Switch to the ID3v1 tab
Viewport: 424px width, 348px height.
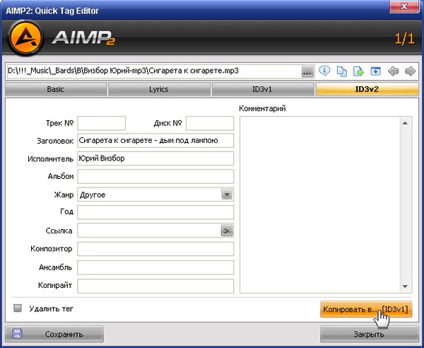pos(262,89)
